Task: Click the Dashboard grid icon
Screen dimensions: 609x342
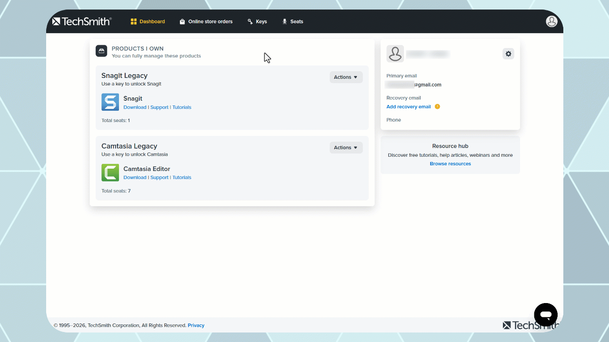Action: pyautogui.click(x=134, y=21)
